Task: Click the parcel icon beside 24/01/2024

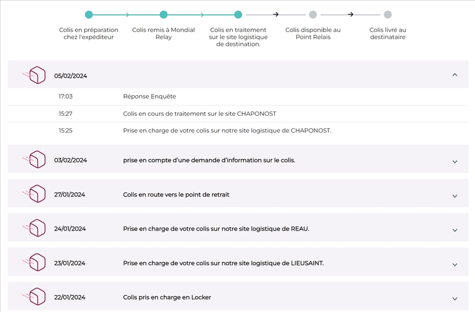Action: 37,228
